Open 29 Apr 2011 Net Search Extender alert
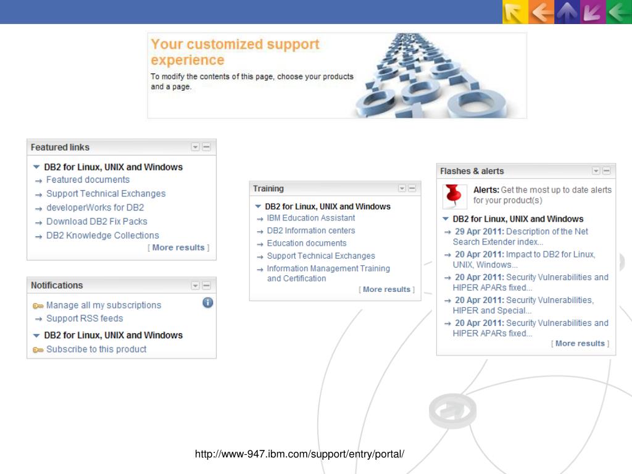 click(x=520, y=236)
